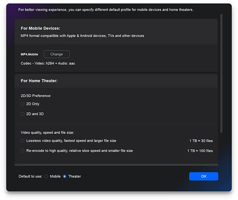The width and height of the screenshot is (238, 200).
Task: Click the horizontal bar below the settings panel
Action: pos(116,165)
